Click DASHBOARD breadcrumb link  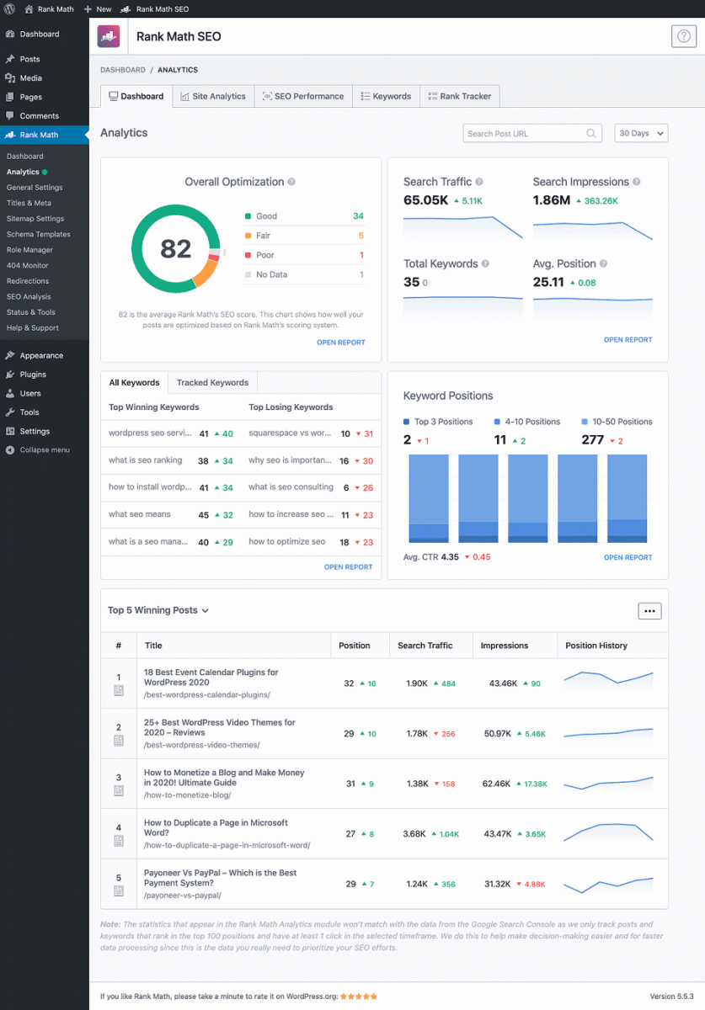(x=123, y=70)
